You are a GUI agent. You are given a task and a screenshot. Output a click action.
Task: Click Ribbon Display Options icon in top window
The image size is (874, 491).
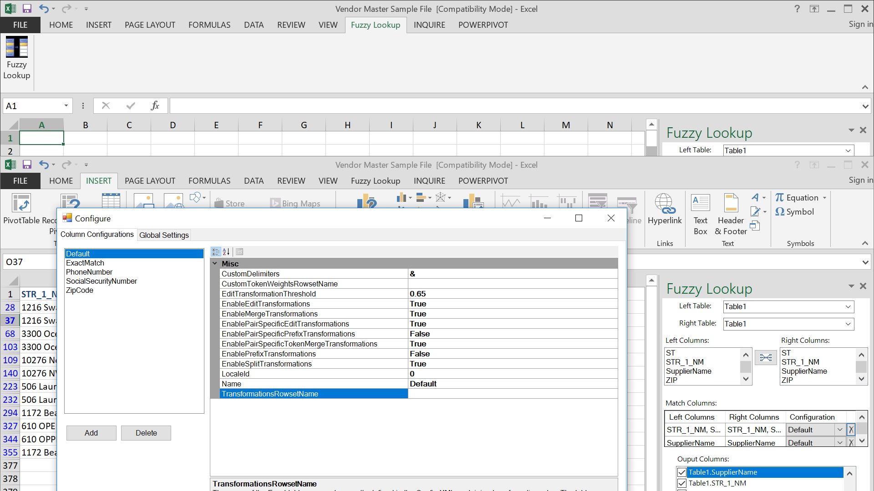click(814, 9)
